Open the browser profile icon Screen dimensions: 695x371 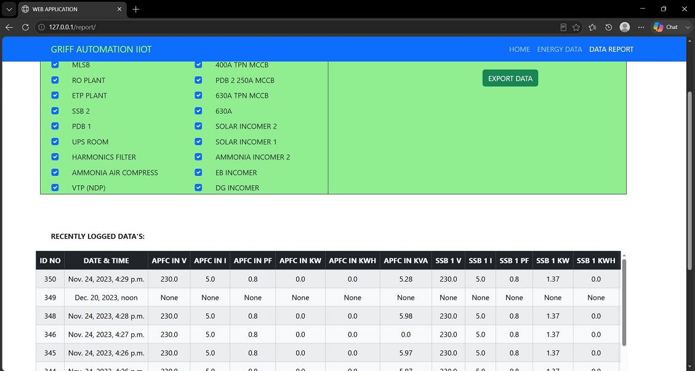(625, 27)
